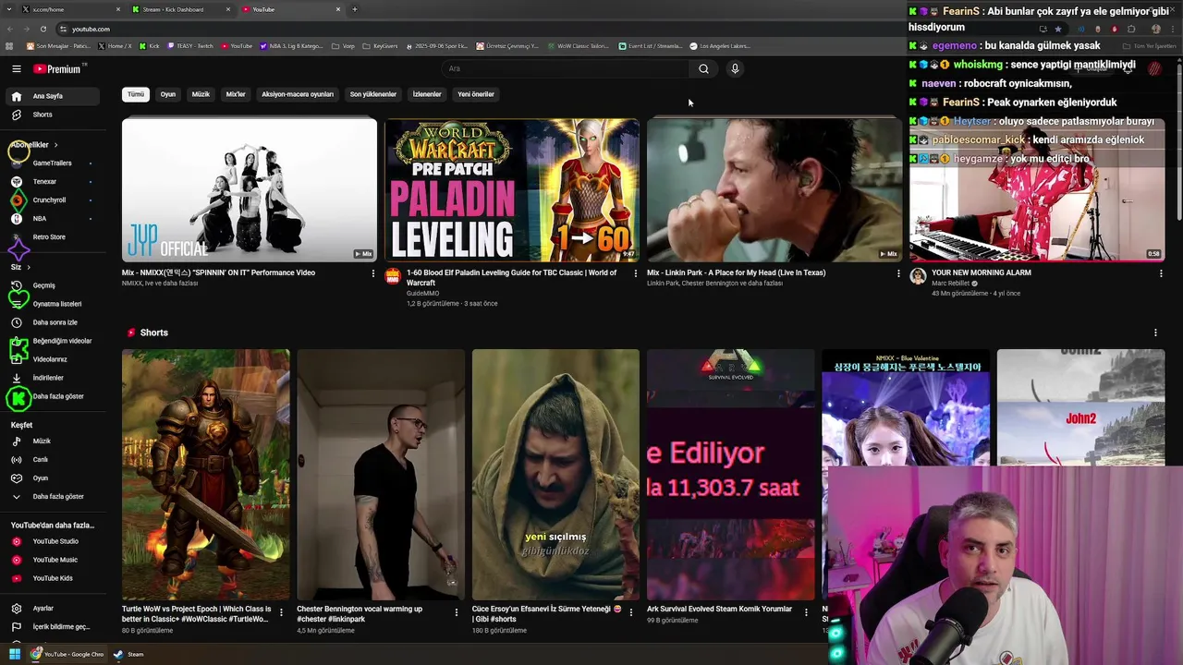The image size is (1183, 665).
Task: Open İndirilenler downloads
Action: 54,378
